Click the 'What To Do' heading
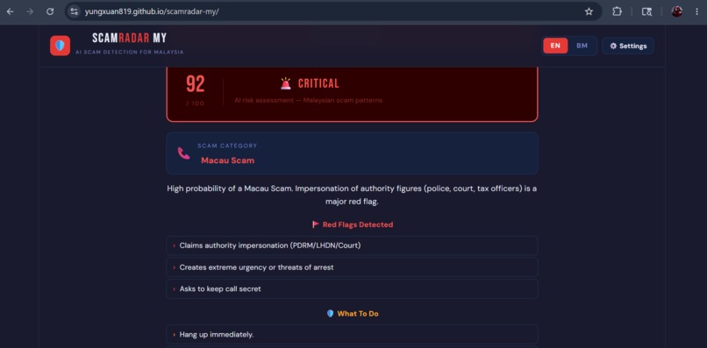707x348 pixels. click(358, 313)
